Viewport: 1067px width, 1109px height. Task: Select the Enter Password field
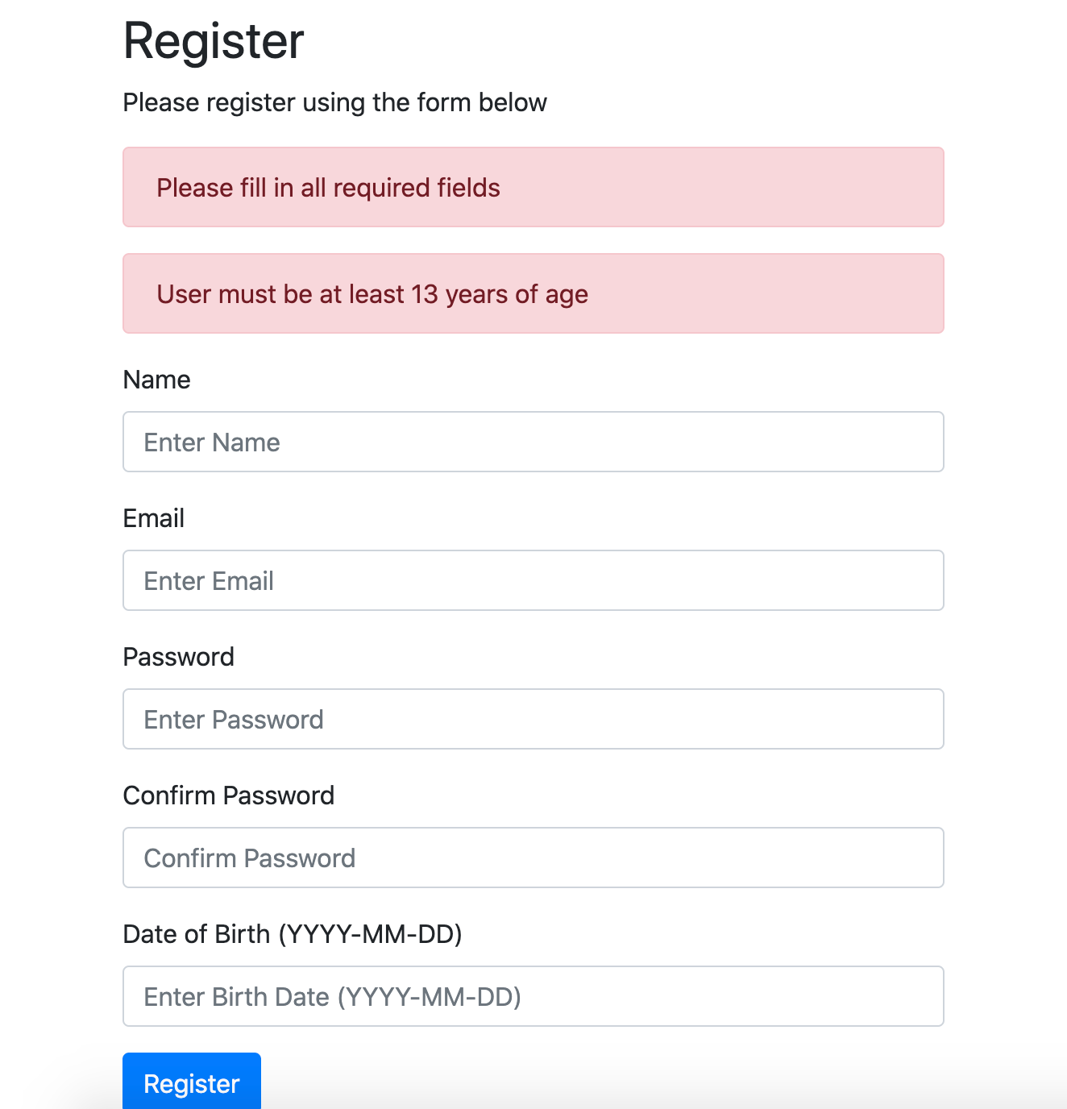pyautogui.click(x=532, y=719)
